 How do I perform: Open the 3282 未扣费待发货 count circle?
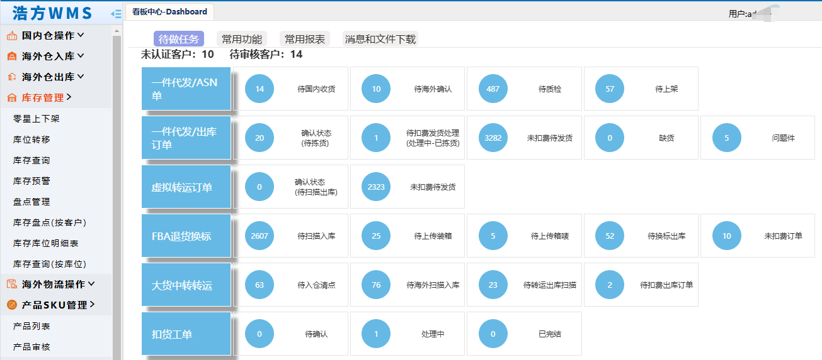(493, 138)
